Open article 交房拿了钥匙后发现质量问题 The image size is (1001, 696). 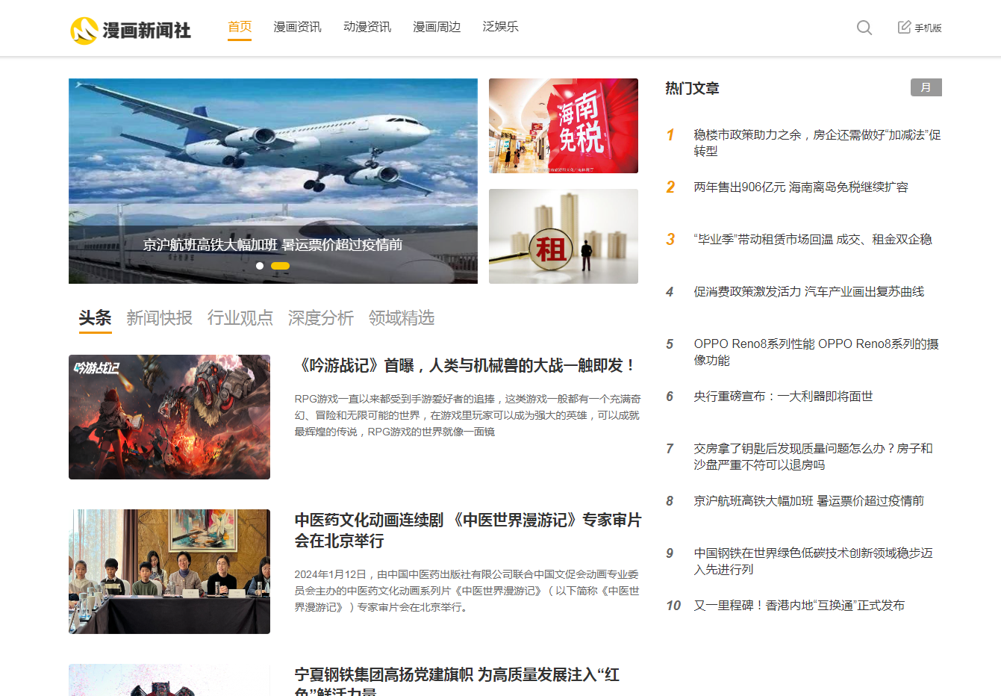tap(814, 456)
